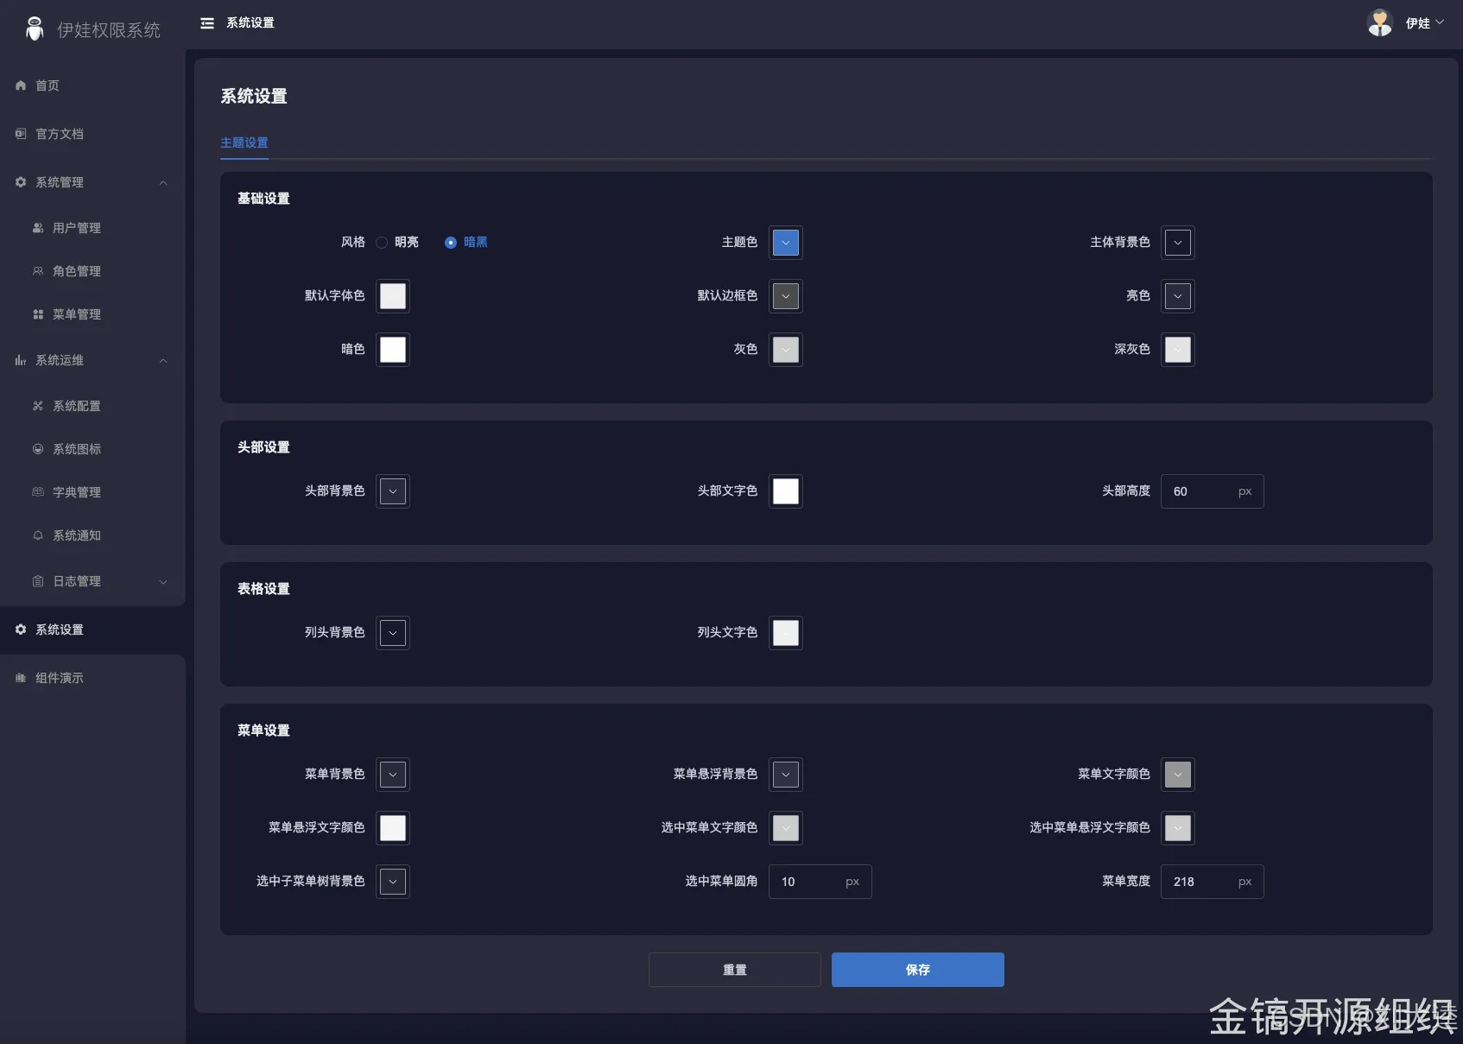Click the 默认字体色 color swatch

393,296
